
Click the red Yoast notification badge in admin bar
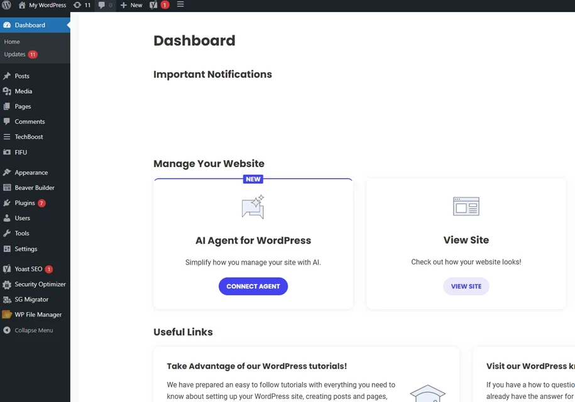point(165,5)
